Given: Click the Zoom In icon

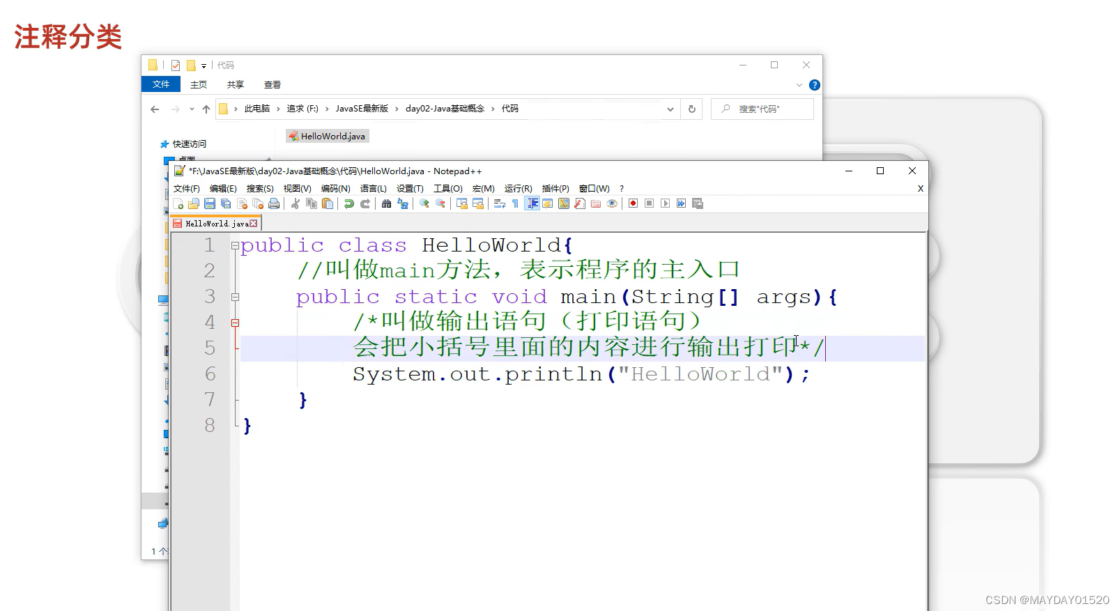Looking at the screenshot, I should tap(424, 203).
